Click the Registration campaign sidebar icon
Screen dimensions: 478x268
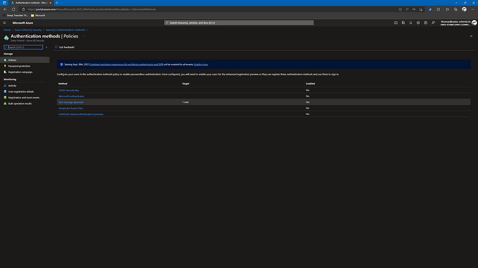click(5, 72)
